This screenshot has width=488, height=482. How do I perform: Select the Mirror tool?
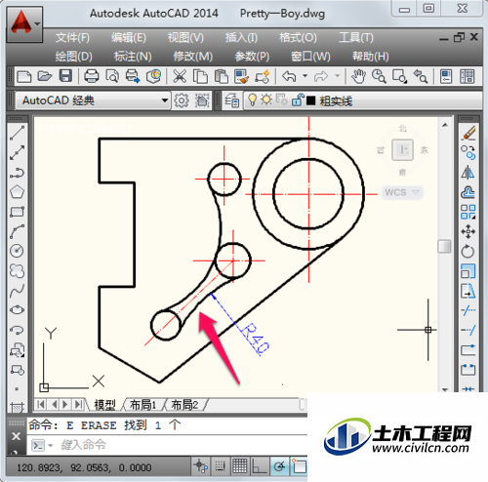point(468,173)
